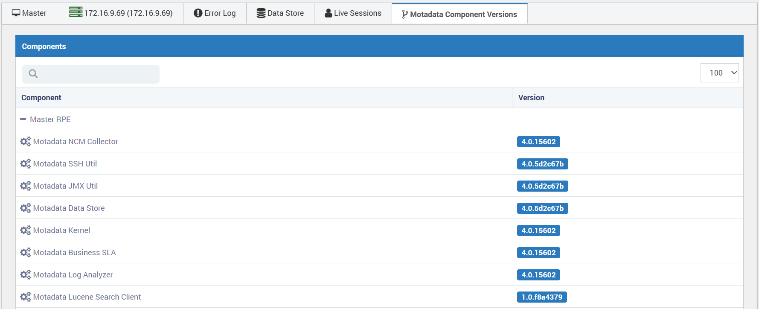
Task: Select Motadata Kernel row text
Action: pos(61,230)
